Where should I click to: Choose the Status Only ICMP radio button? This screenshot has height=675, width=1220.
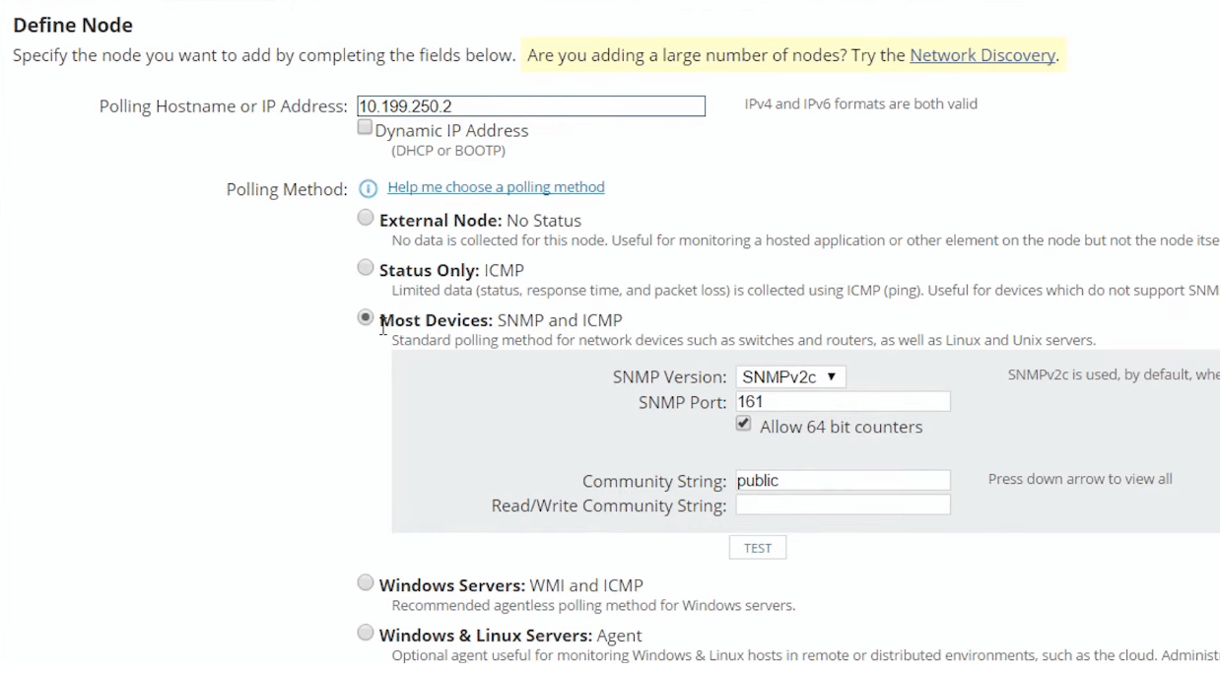tap(366, 268)
